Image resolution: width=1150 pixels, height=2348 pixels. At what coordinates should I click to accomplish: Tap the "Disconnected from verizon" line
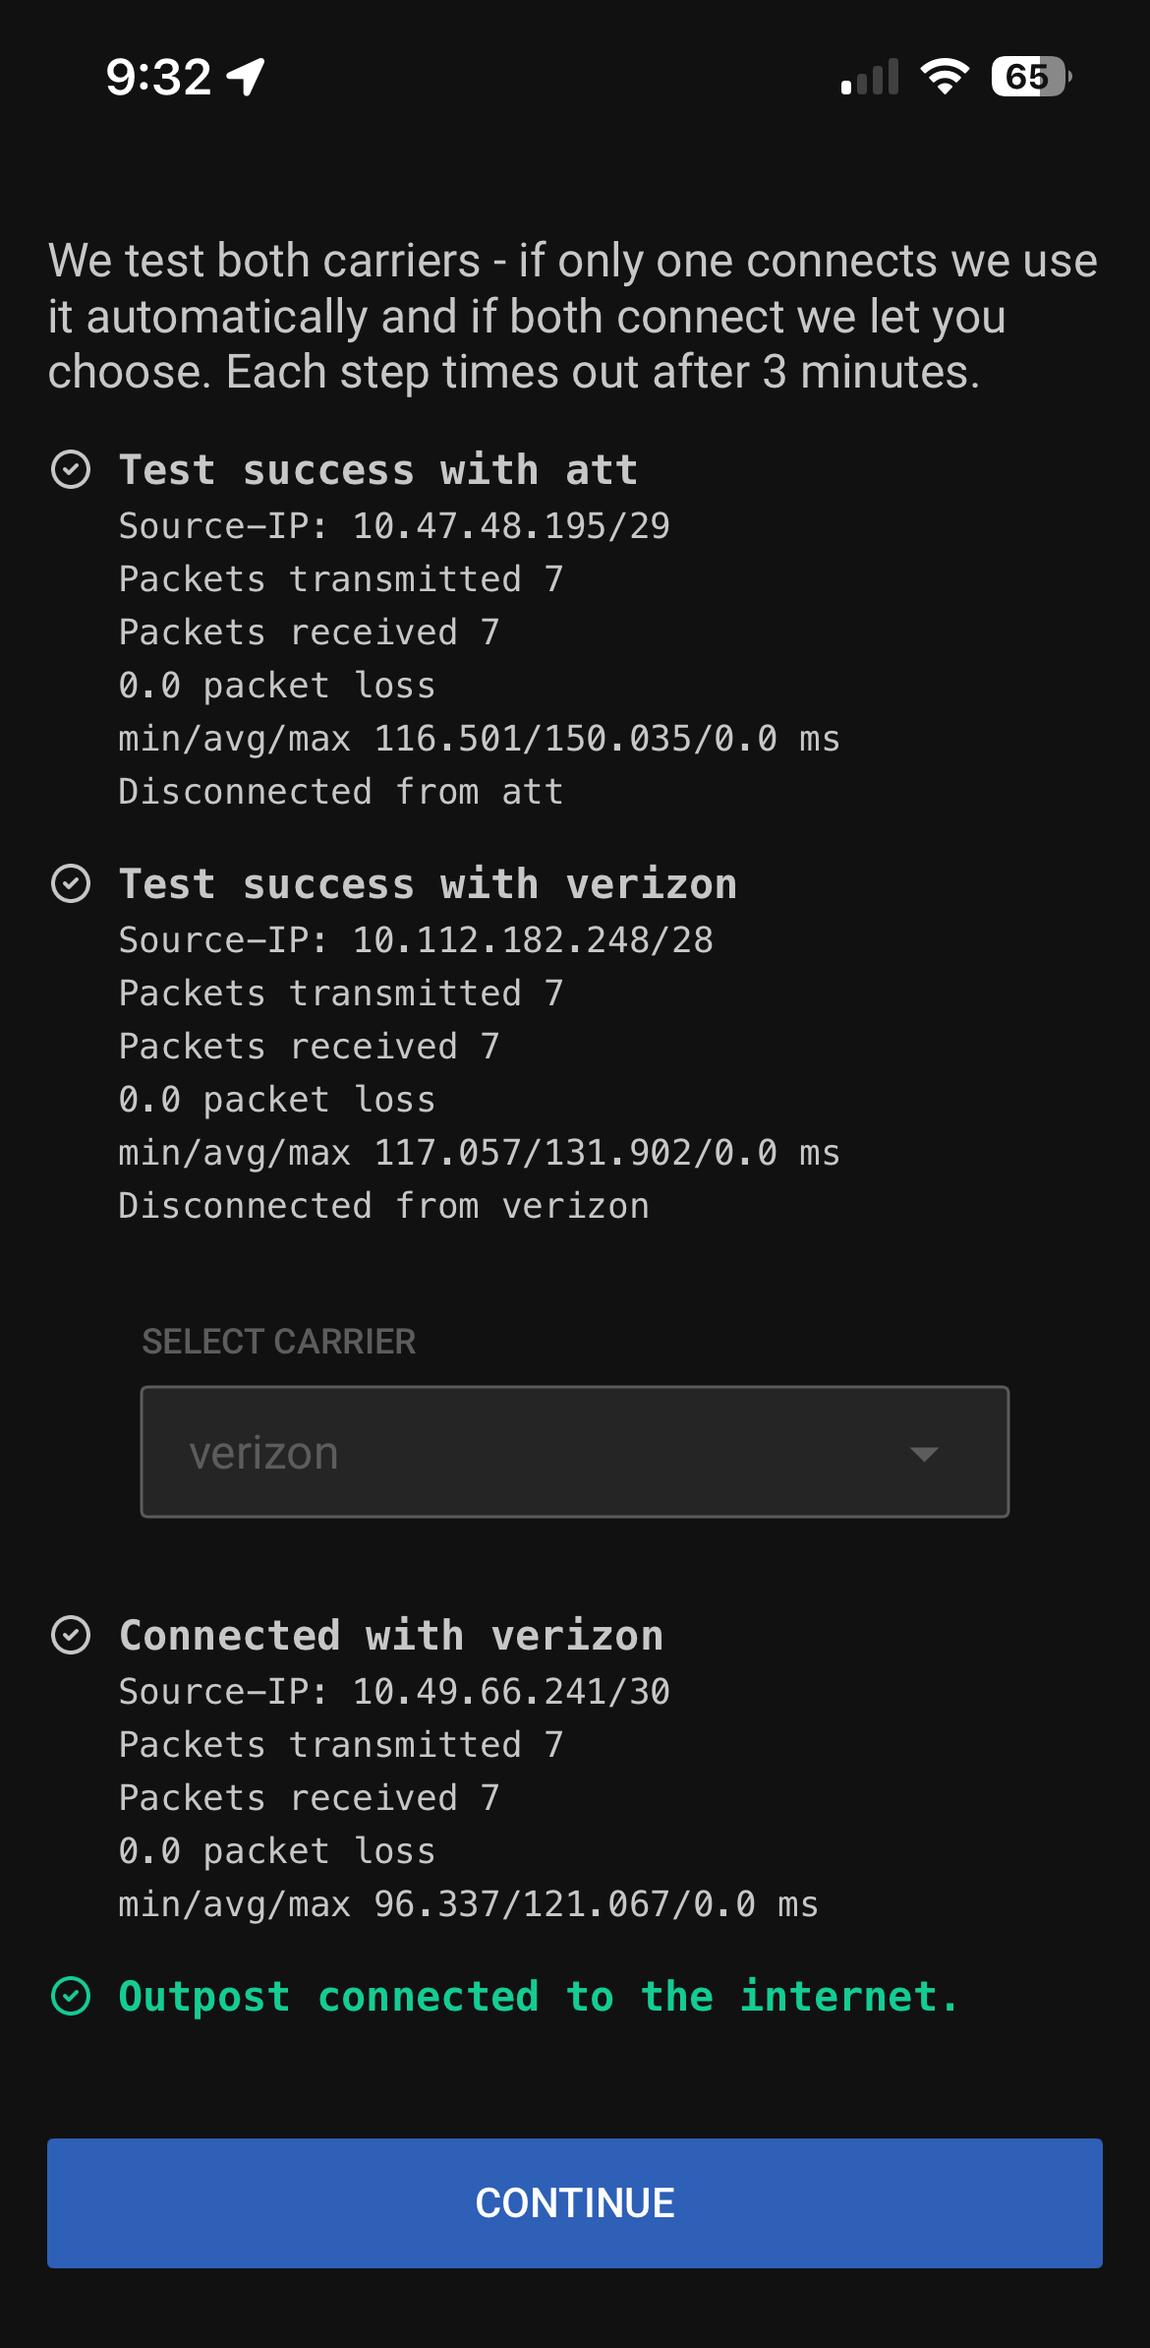[383, 1206]
